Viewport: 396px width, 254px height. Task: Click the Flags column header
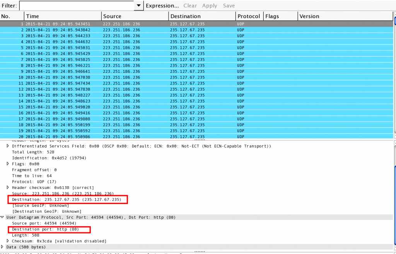click(x=281, y=16)
